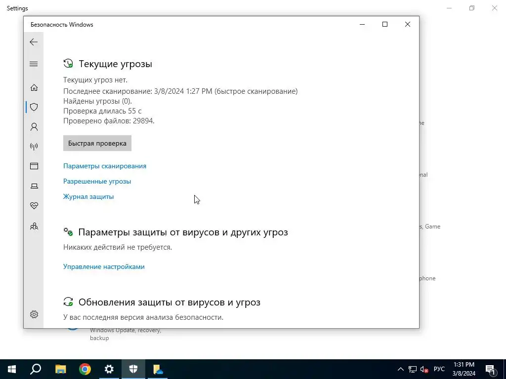Click 'Проверка длилась 55 с' text
This screenshot has width=506, height=379.
(x=102, y=111)
